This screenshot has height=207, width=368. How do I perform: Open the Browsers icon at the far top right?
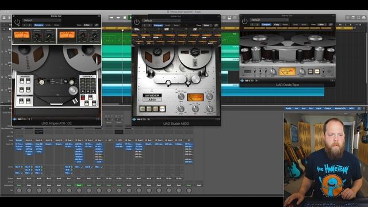[364, 18]
